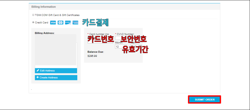The height and width of the screenshot is (110, 250).
Task: Open the expiration Year dropdown
Action: [136, 46]
